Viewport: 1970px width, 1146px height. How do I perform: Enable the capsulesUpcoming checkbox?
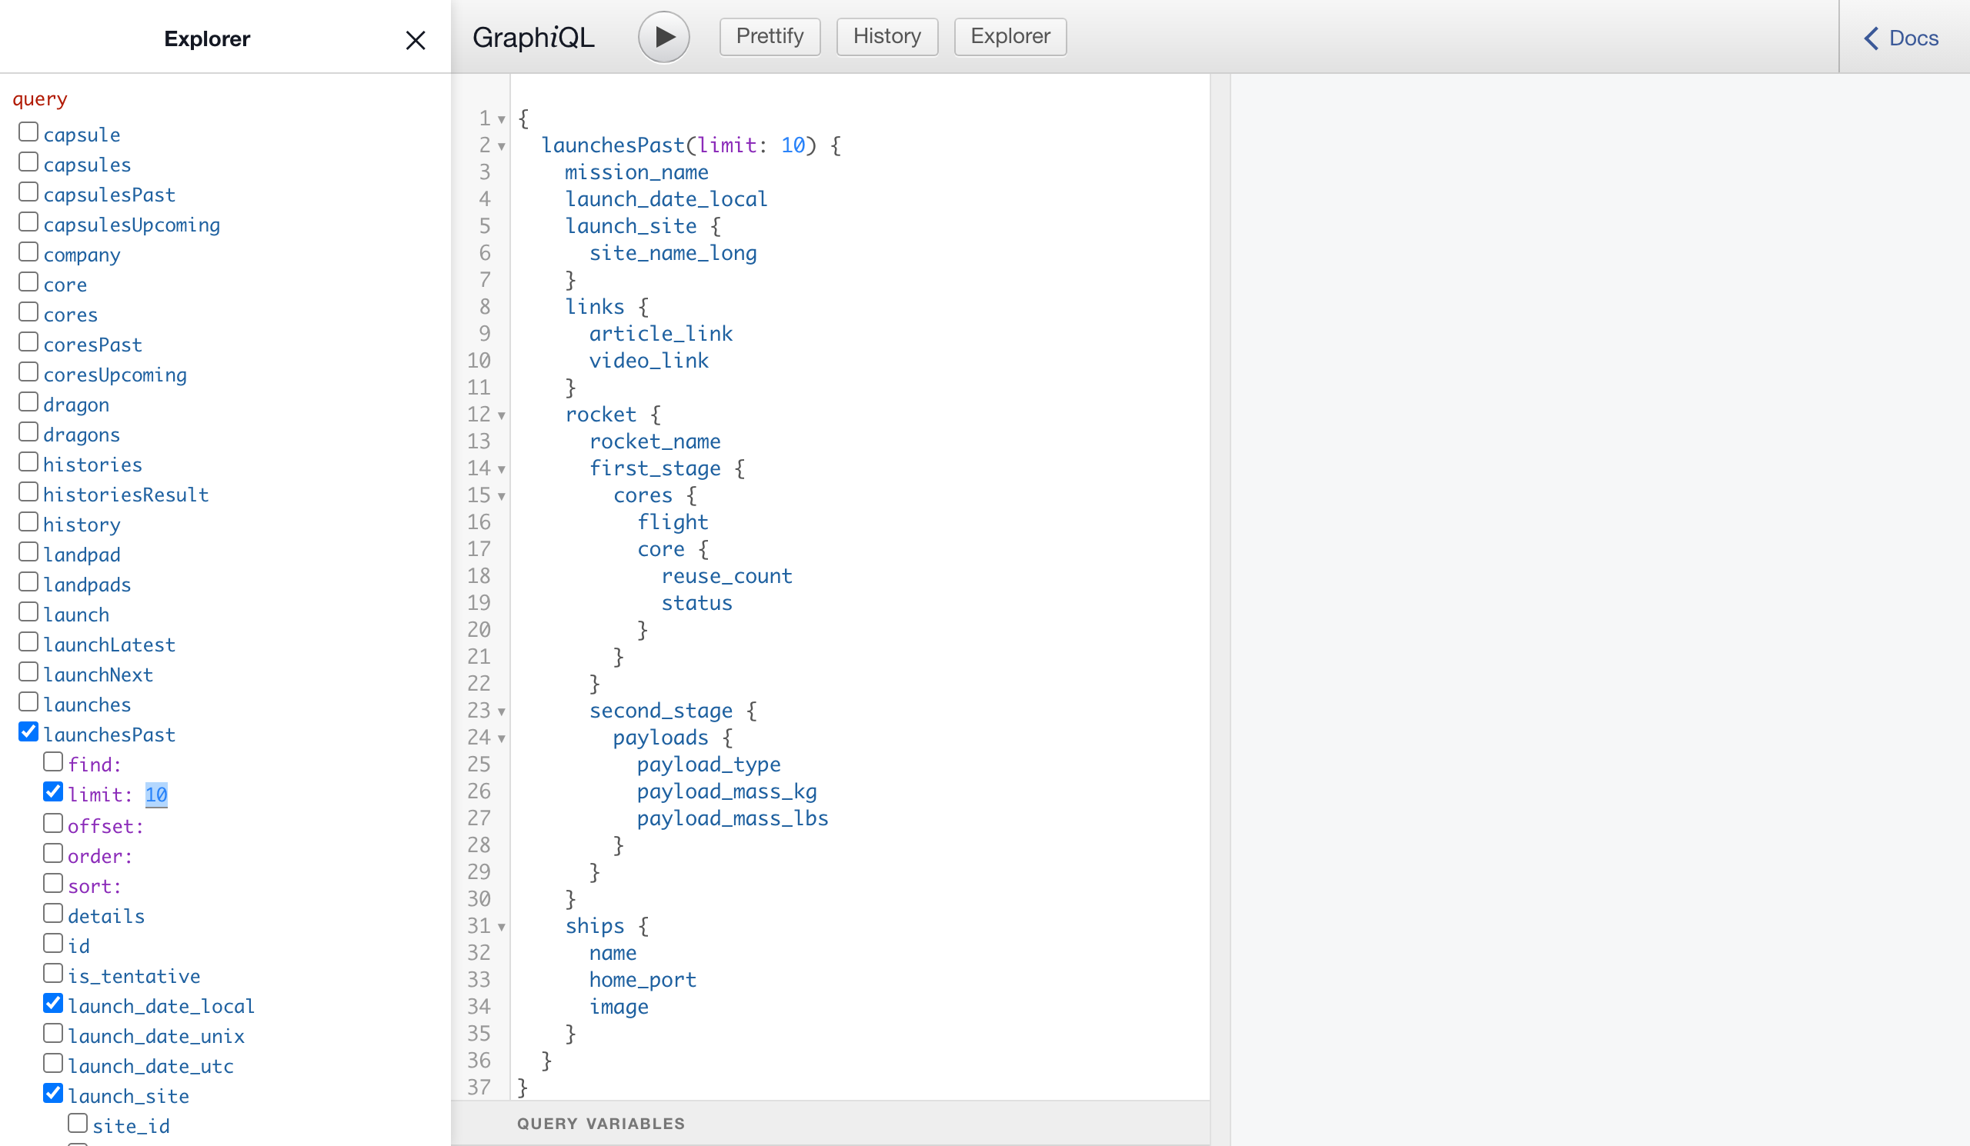(x=28, y=222)
